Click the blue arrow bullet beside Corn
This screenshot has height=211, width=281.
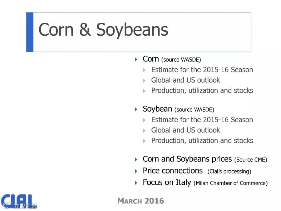pyautogui.click(x=136, y=59)
